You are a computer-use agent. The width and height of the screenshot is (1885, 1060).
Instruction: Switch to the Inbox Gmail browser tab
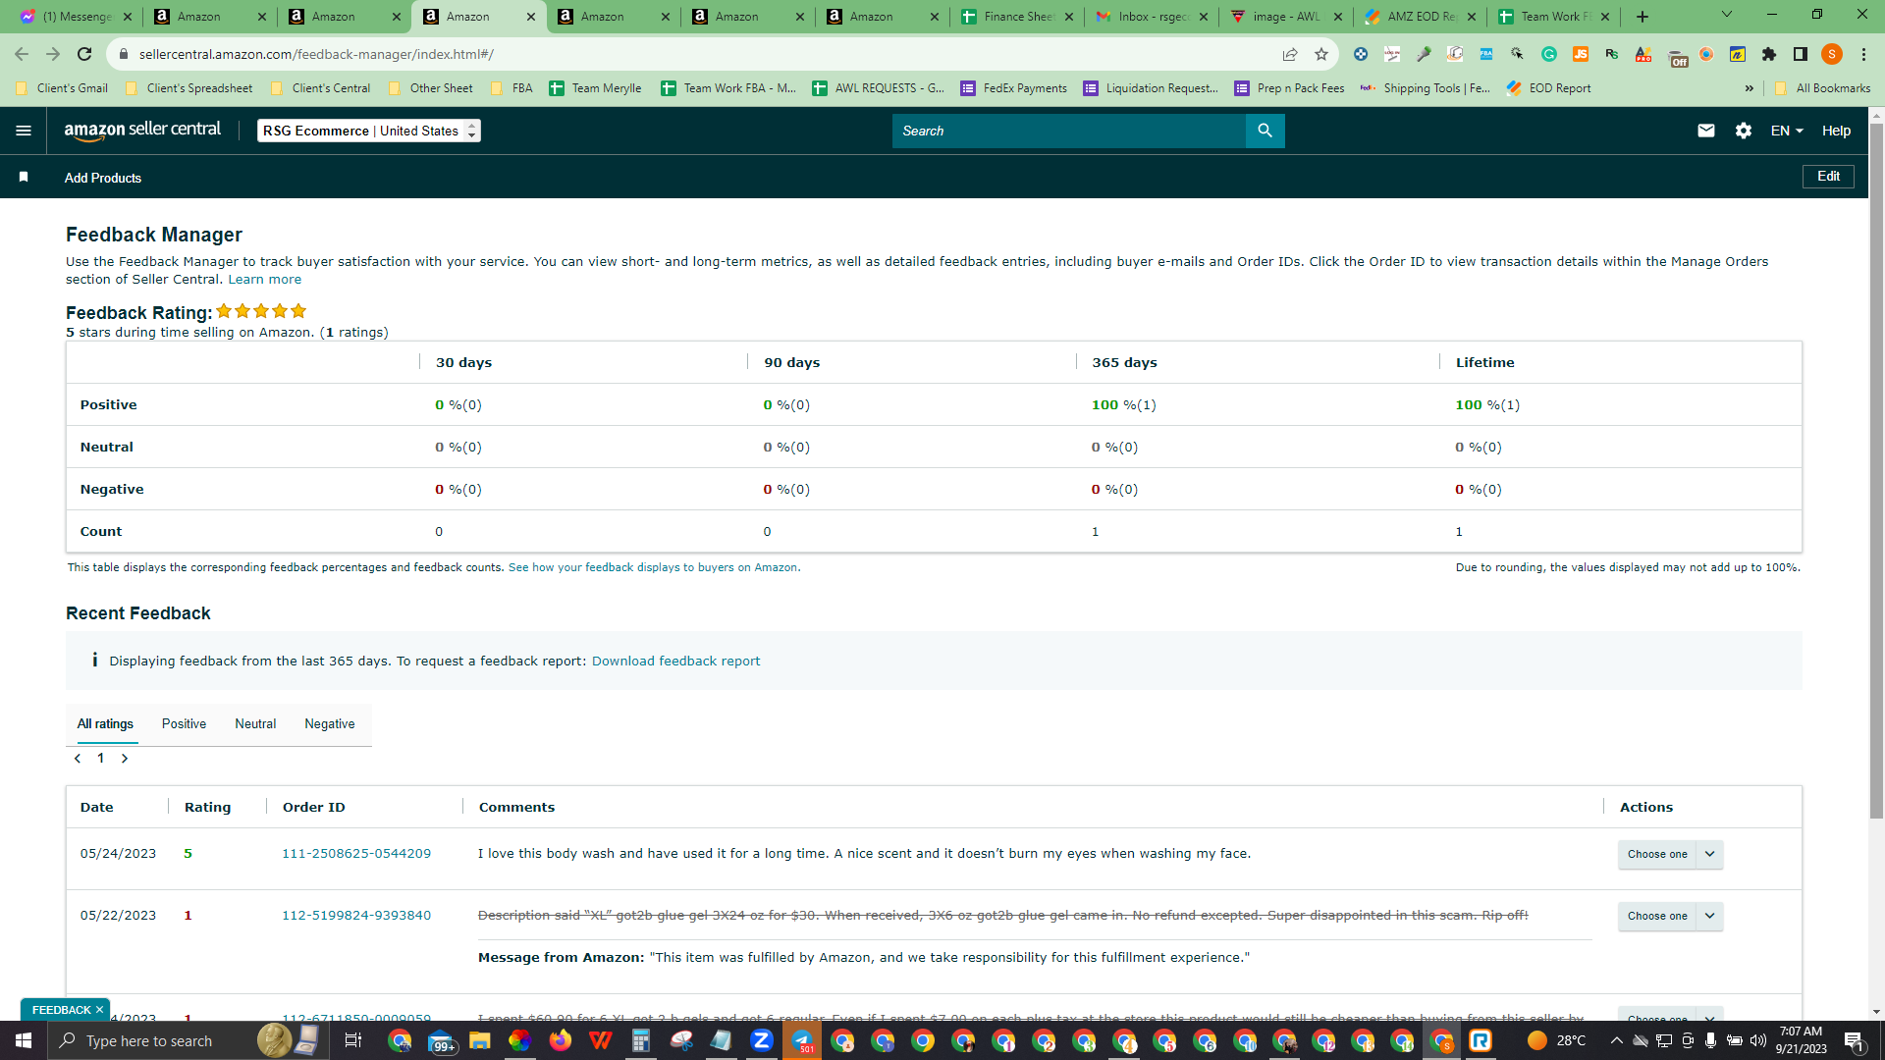(x=1152, y=17)
